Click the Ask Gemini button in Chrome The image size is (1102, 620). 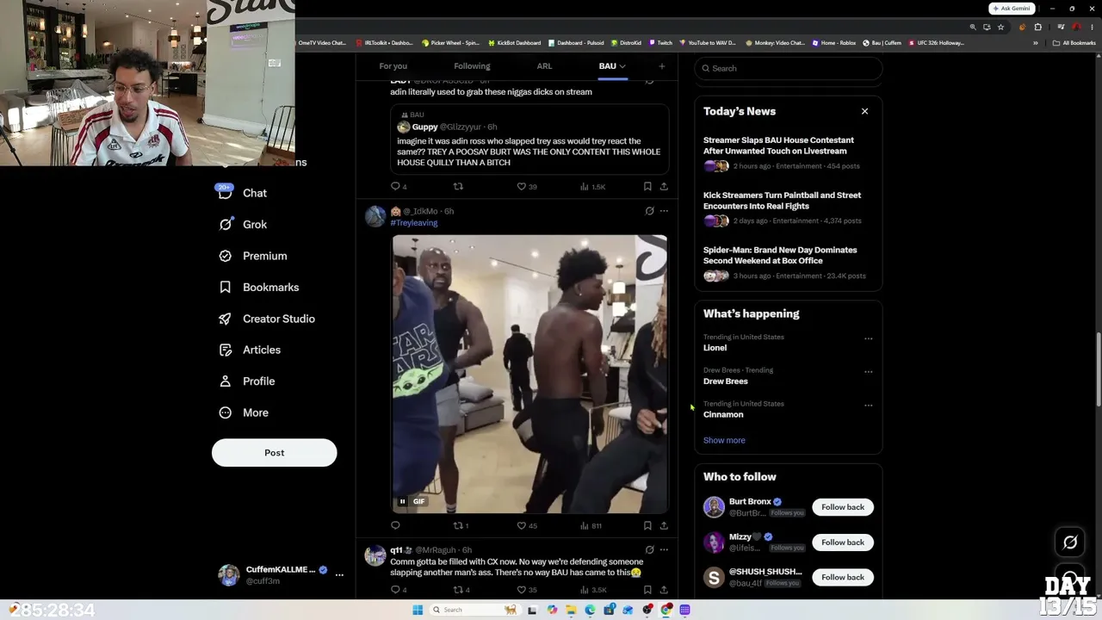(1012, 8)
